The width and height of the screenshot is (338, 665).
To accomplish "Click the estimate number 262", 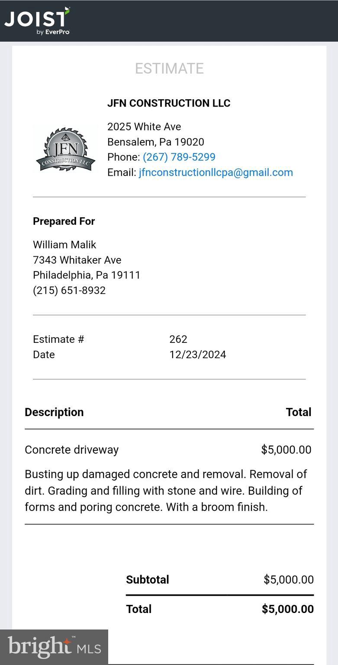I will pyautogui.click(x=178, y=339).
